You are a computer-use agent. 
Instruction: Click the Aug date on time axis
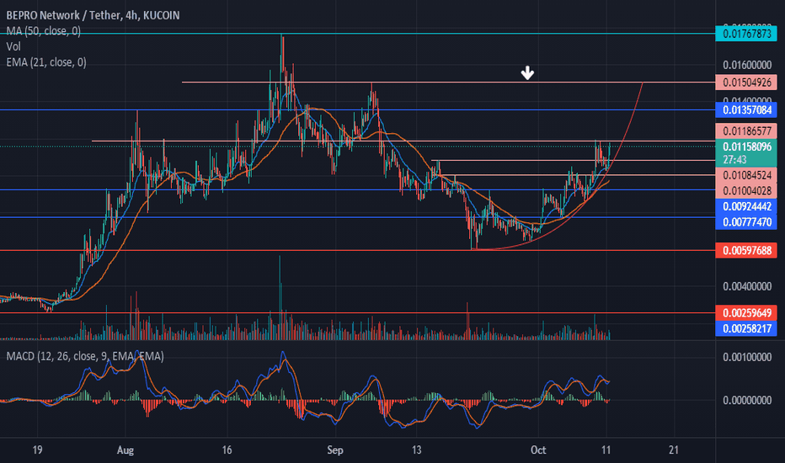pos(125,450)
